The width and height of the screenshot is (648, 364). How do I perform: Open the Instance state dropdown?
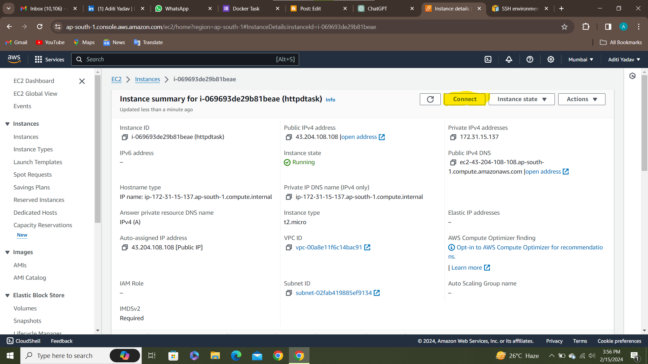pos(521,99)
